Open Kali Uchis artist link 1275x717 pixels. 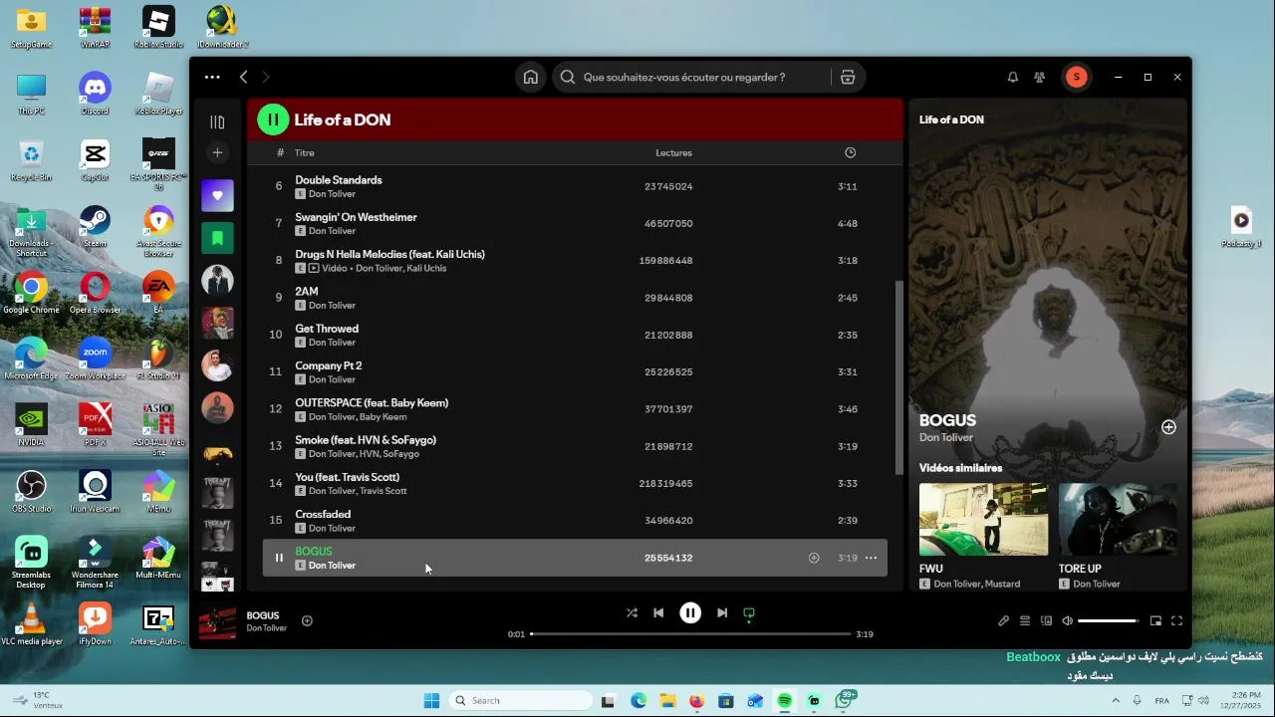tap(426, 269)
